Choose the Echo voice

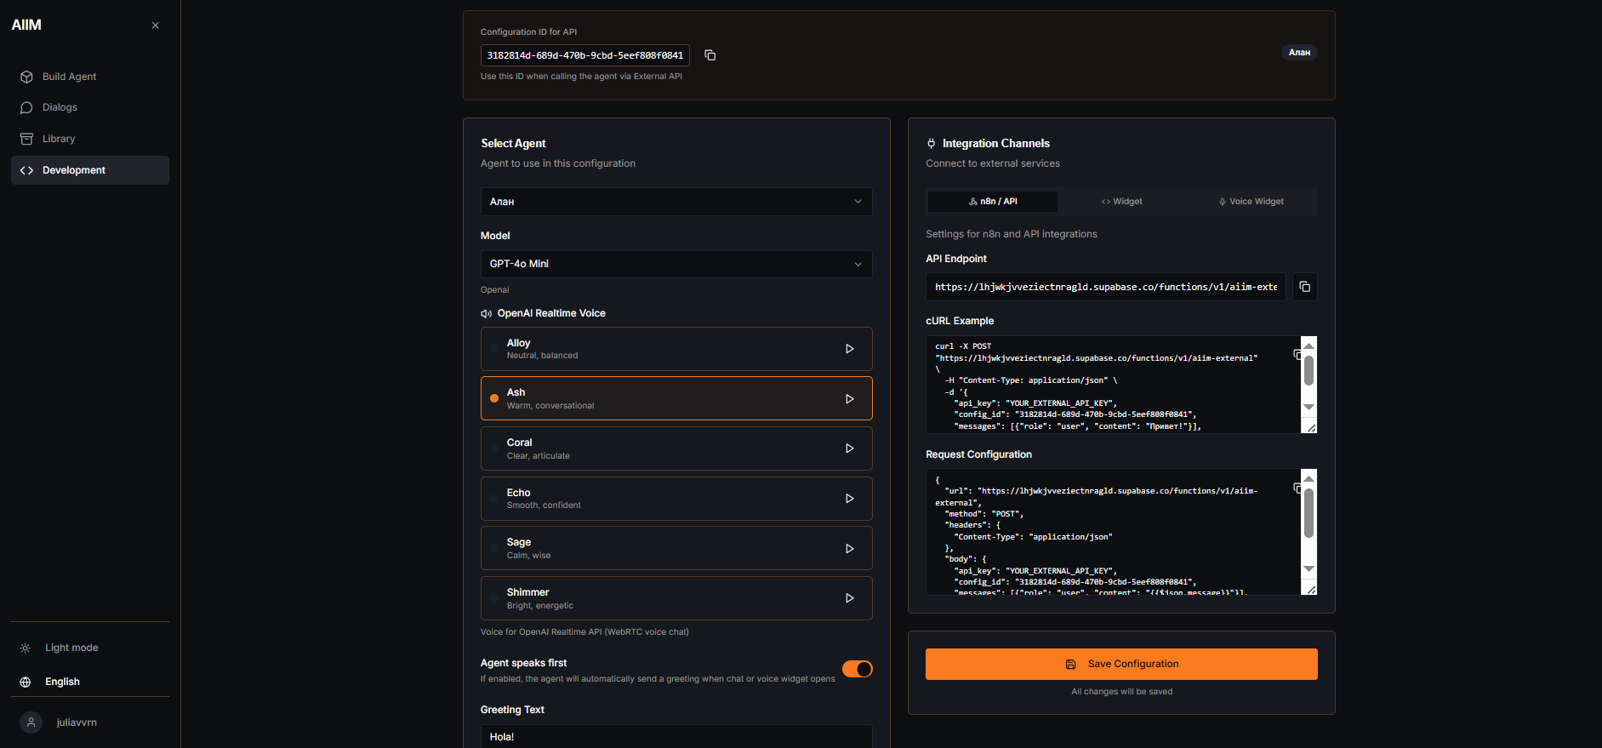point(676,499)
